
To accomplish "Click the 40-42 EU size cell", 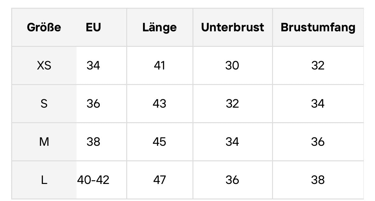I will click(x=93, y=180).
